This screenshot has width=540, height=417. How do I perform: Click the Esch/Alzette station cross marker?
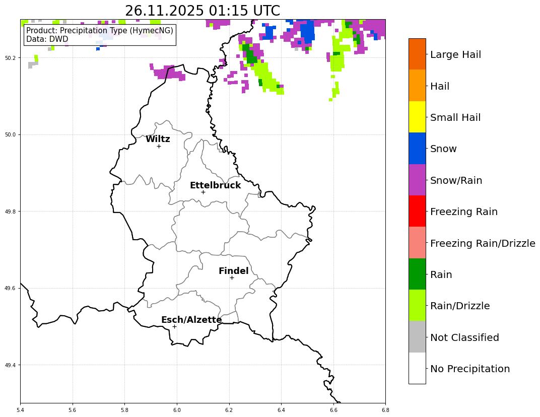point(174,326)
